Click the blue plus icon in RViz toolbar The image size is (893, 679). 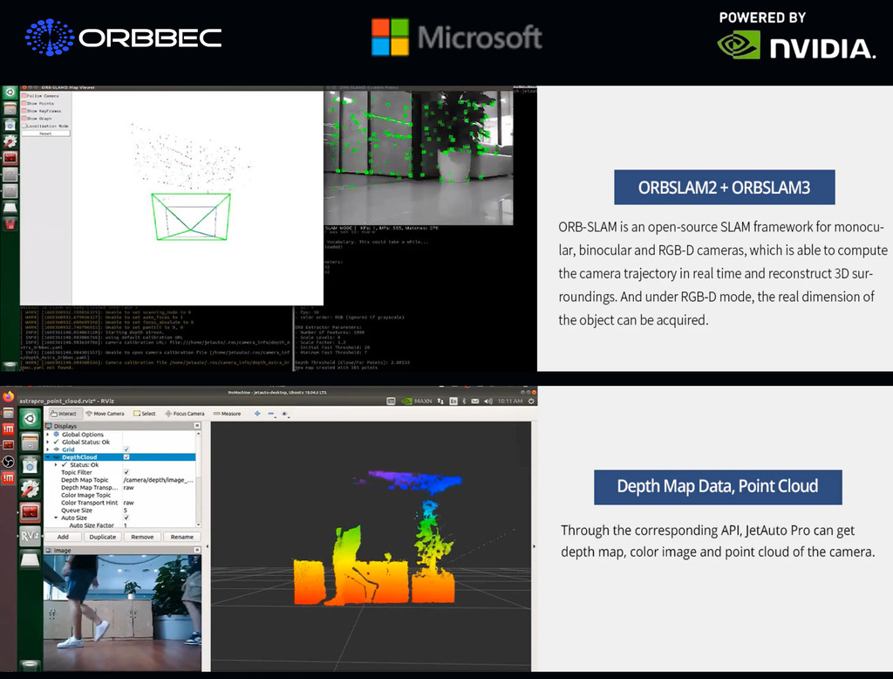pyautogui.click(x=257, y=414)
